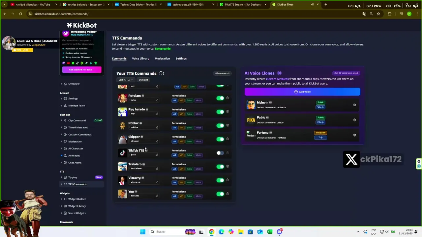Click the Add Voice button
The image size is (422, 237).
pos(302,92)
